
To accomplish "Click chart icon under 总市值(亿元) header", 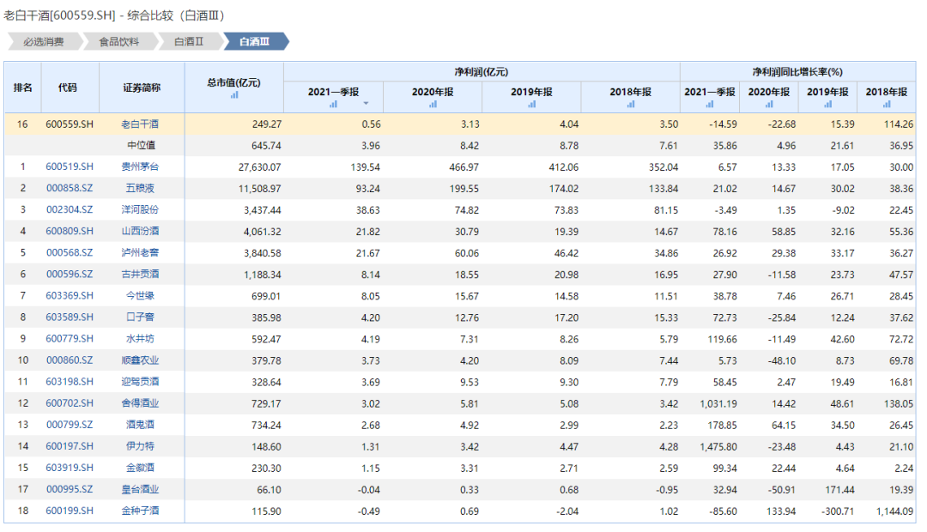I will [234, 95].
